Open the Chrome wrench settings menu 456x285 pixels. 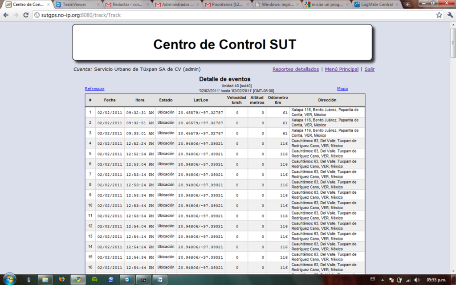450,15
